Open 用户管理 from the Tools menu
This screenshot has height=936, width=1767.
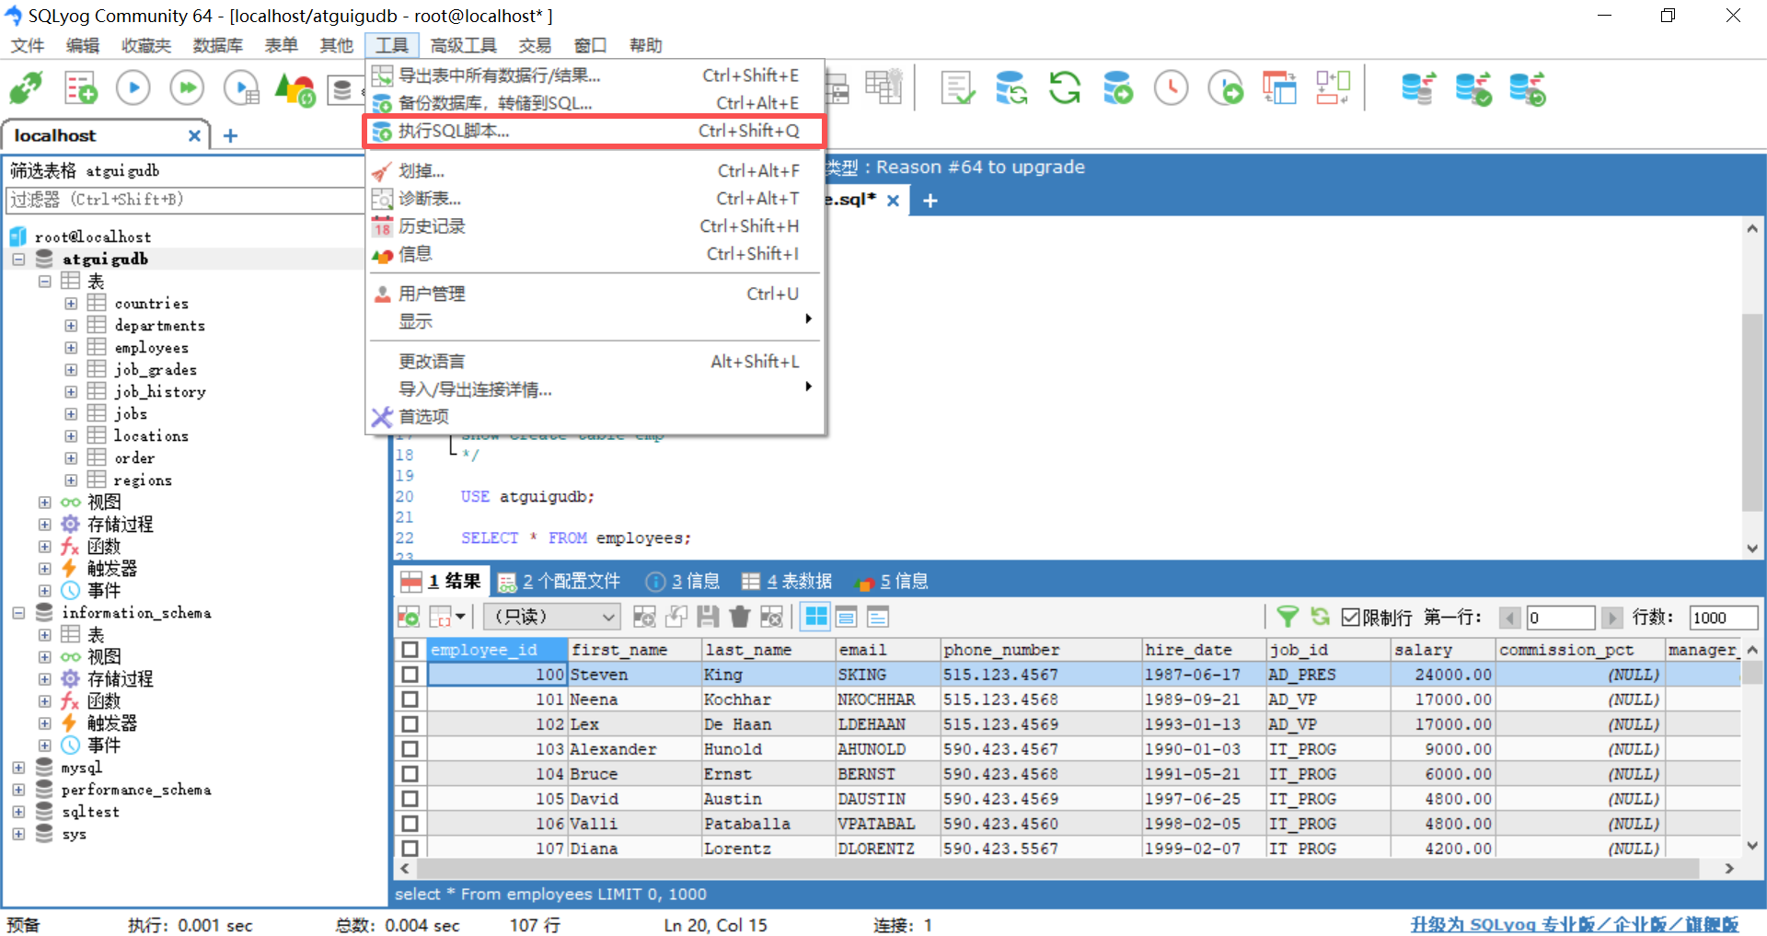[595, 294]
